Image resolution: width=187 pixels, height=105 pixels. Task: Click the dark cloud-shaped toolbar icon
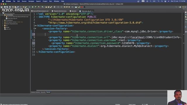pyautogui.click(x=84, y=7)
